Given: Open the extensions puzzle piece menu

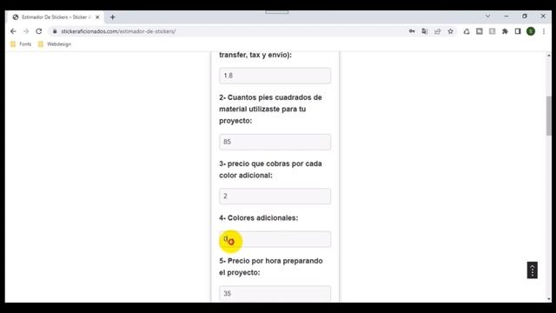Looking at the screenshot, I should pyautogui.click(x=505, y=31).
